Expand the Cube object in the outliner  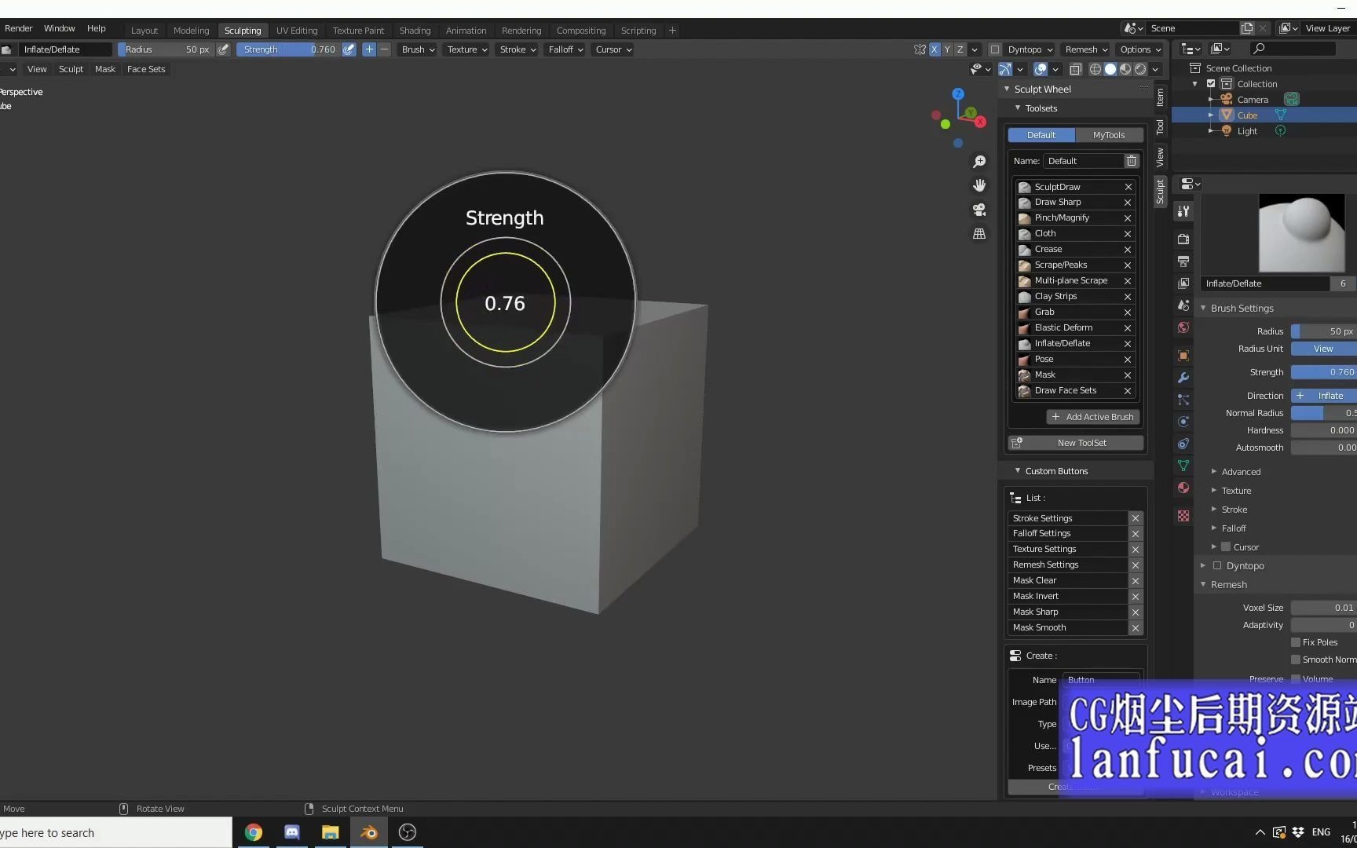click(x=1210, y=115)
